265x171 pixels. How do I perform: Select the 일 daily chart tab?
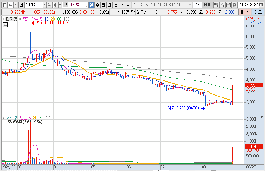click(x=91, y=5)
